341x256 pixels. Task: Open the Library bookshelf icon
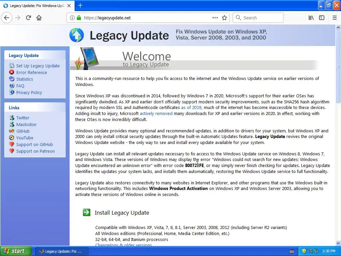[311, 18]
